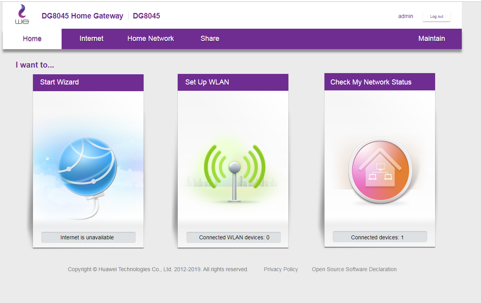This screenshot has height=303, width=481.
Task: Click the 'Internet is unavailable' status bar
Action: click(x=88, y=237)
